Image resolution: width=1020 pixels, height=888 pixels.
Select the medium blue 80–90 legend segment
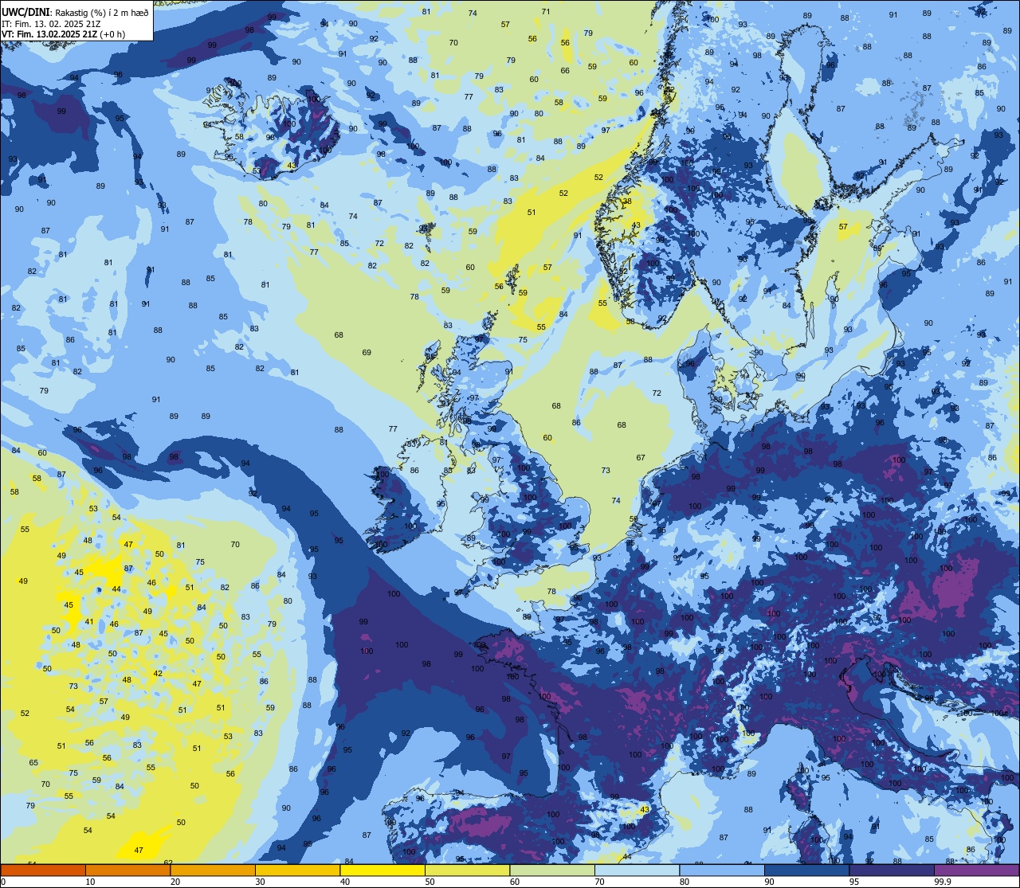[x=722, y=870]
